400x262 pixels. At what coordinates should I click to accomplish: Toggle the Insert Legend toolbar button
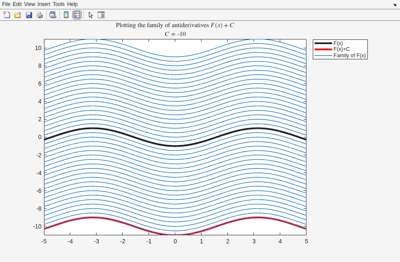pos(77,15)
